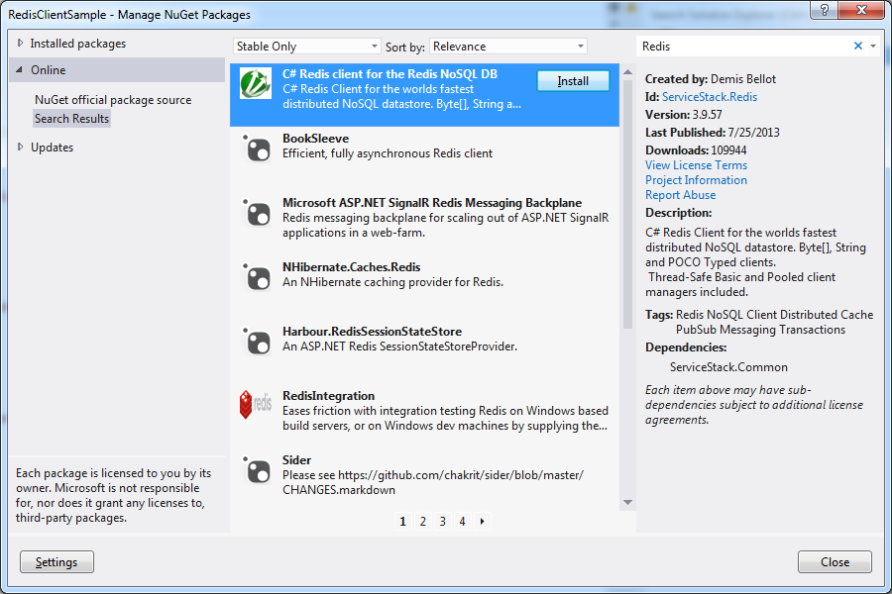Go to results page 3
Viewport: 892px width, 594px height.
[442, 521]
